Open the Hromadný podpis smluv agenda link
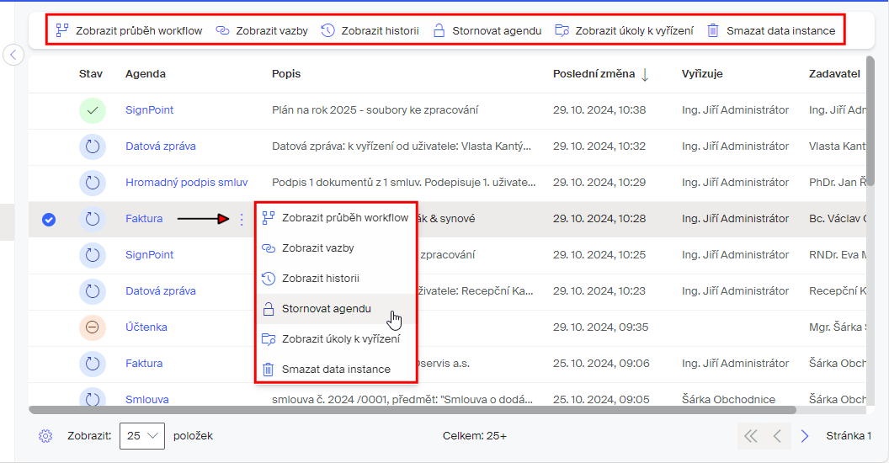Screen dimensions: 889x463 (x=186, y=183)
